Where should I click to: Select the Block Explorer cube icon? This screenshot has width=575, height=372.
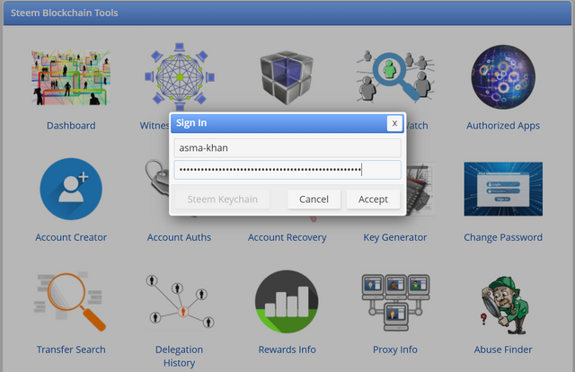click(x=287, y=77)
